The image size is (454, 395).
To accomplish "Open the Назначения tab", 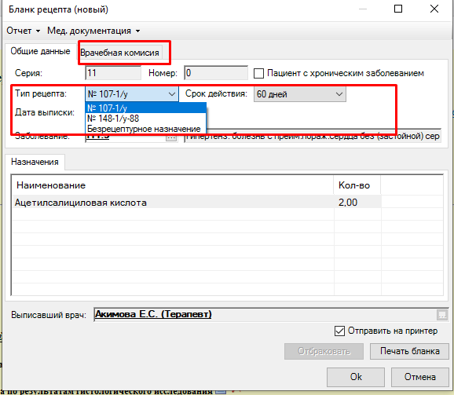I will pos(35,162).
